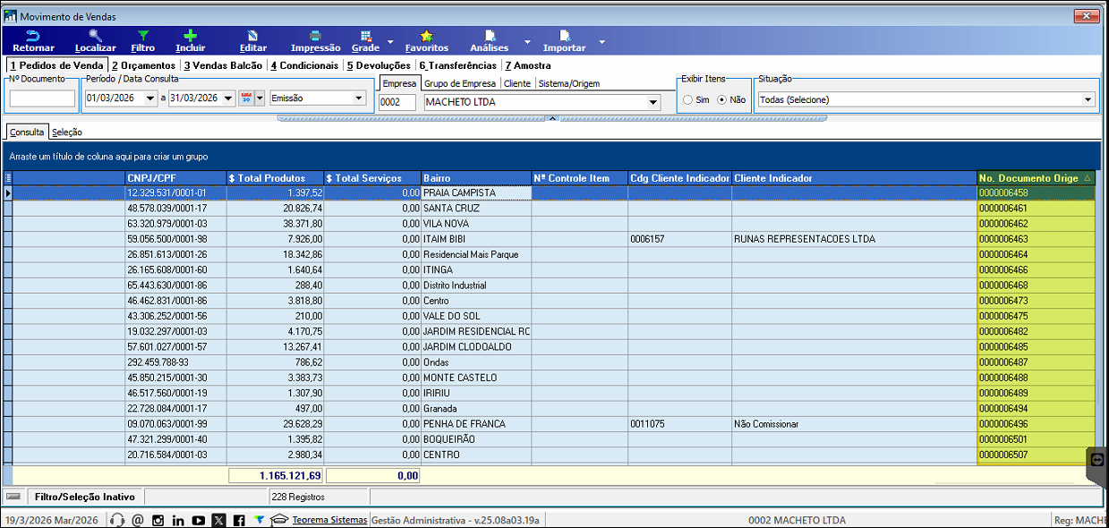Click the Nº Documento input field
The height and width of the screenshot is (528, 1109).
point(42,98)
